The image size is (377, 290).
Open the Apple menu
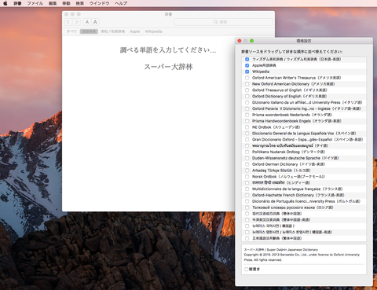click(5, 3)
